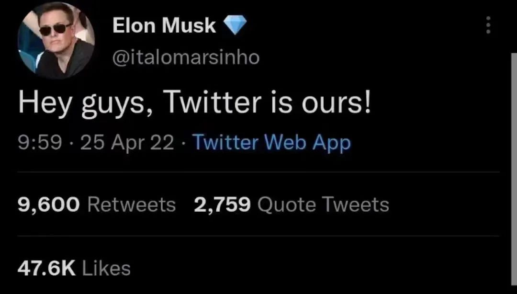Image resolution: width=517 pixels, height=294 pixels.
Task: Click the 9:59 timestamp
Action: coord(40,143)
